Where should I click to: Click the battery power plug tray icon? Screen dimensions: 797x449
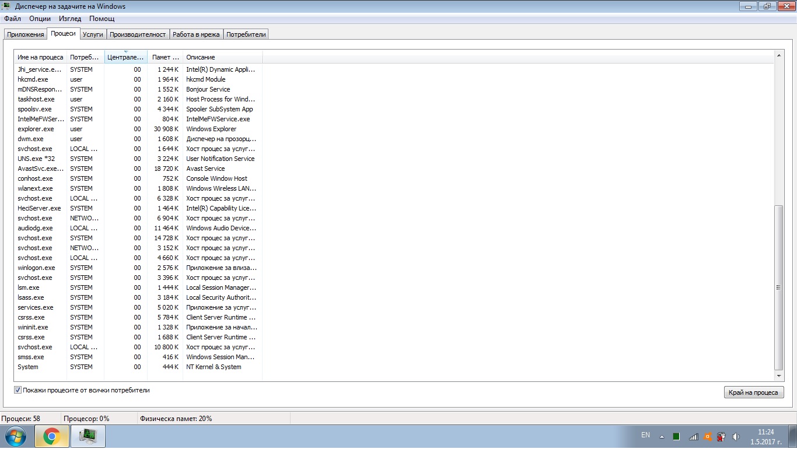point(722,436)
